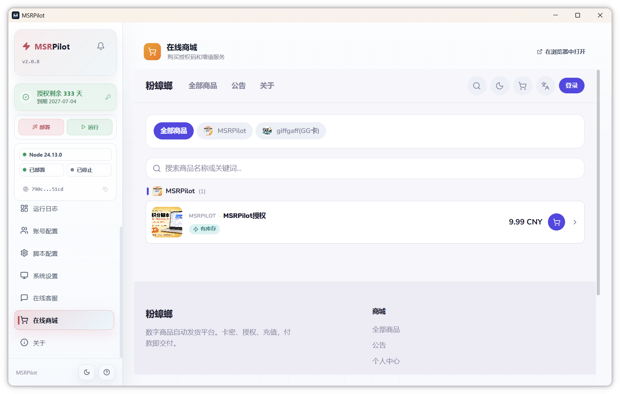This screenshot has height=394, width=620.
Task: Go to 公告 in the shop navigation
Action: click(x=239, y=86)
